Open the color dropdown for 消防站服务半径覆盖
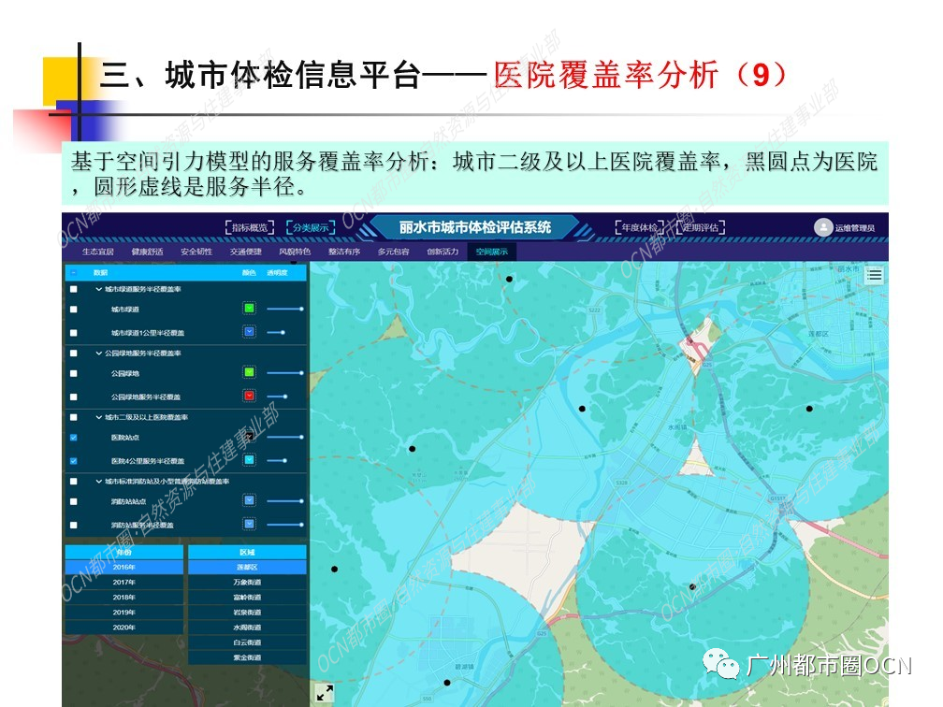The width and height of the screenshot is (943, 707). [x=249, y=524]
